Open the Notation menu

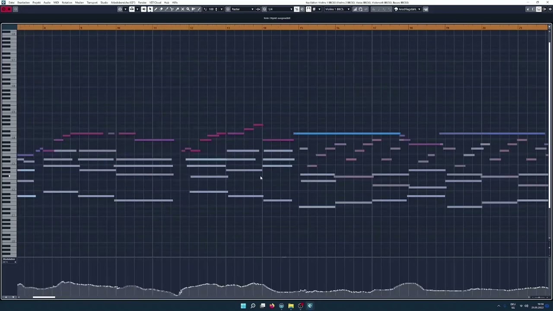point(67,3)
